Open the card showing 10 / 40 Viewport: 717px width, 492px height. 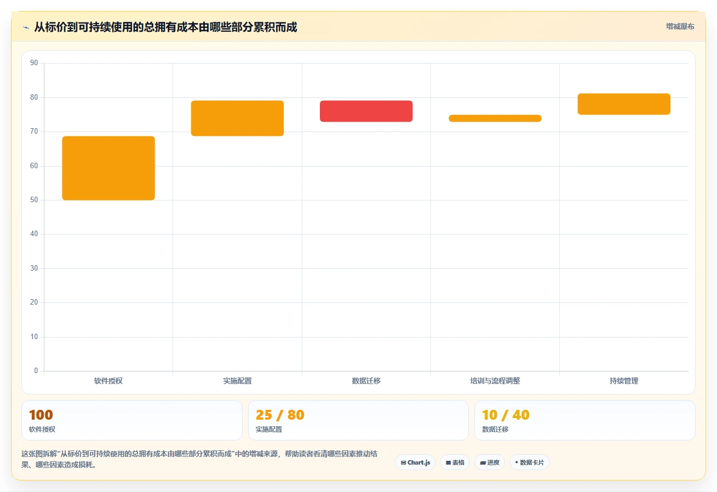(585, 420)
